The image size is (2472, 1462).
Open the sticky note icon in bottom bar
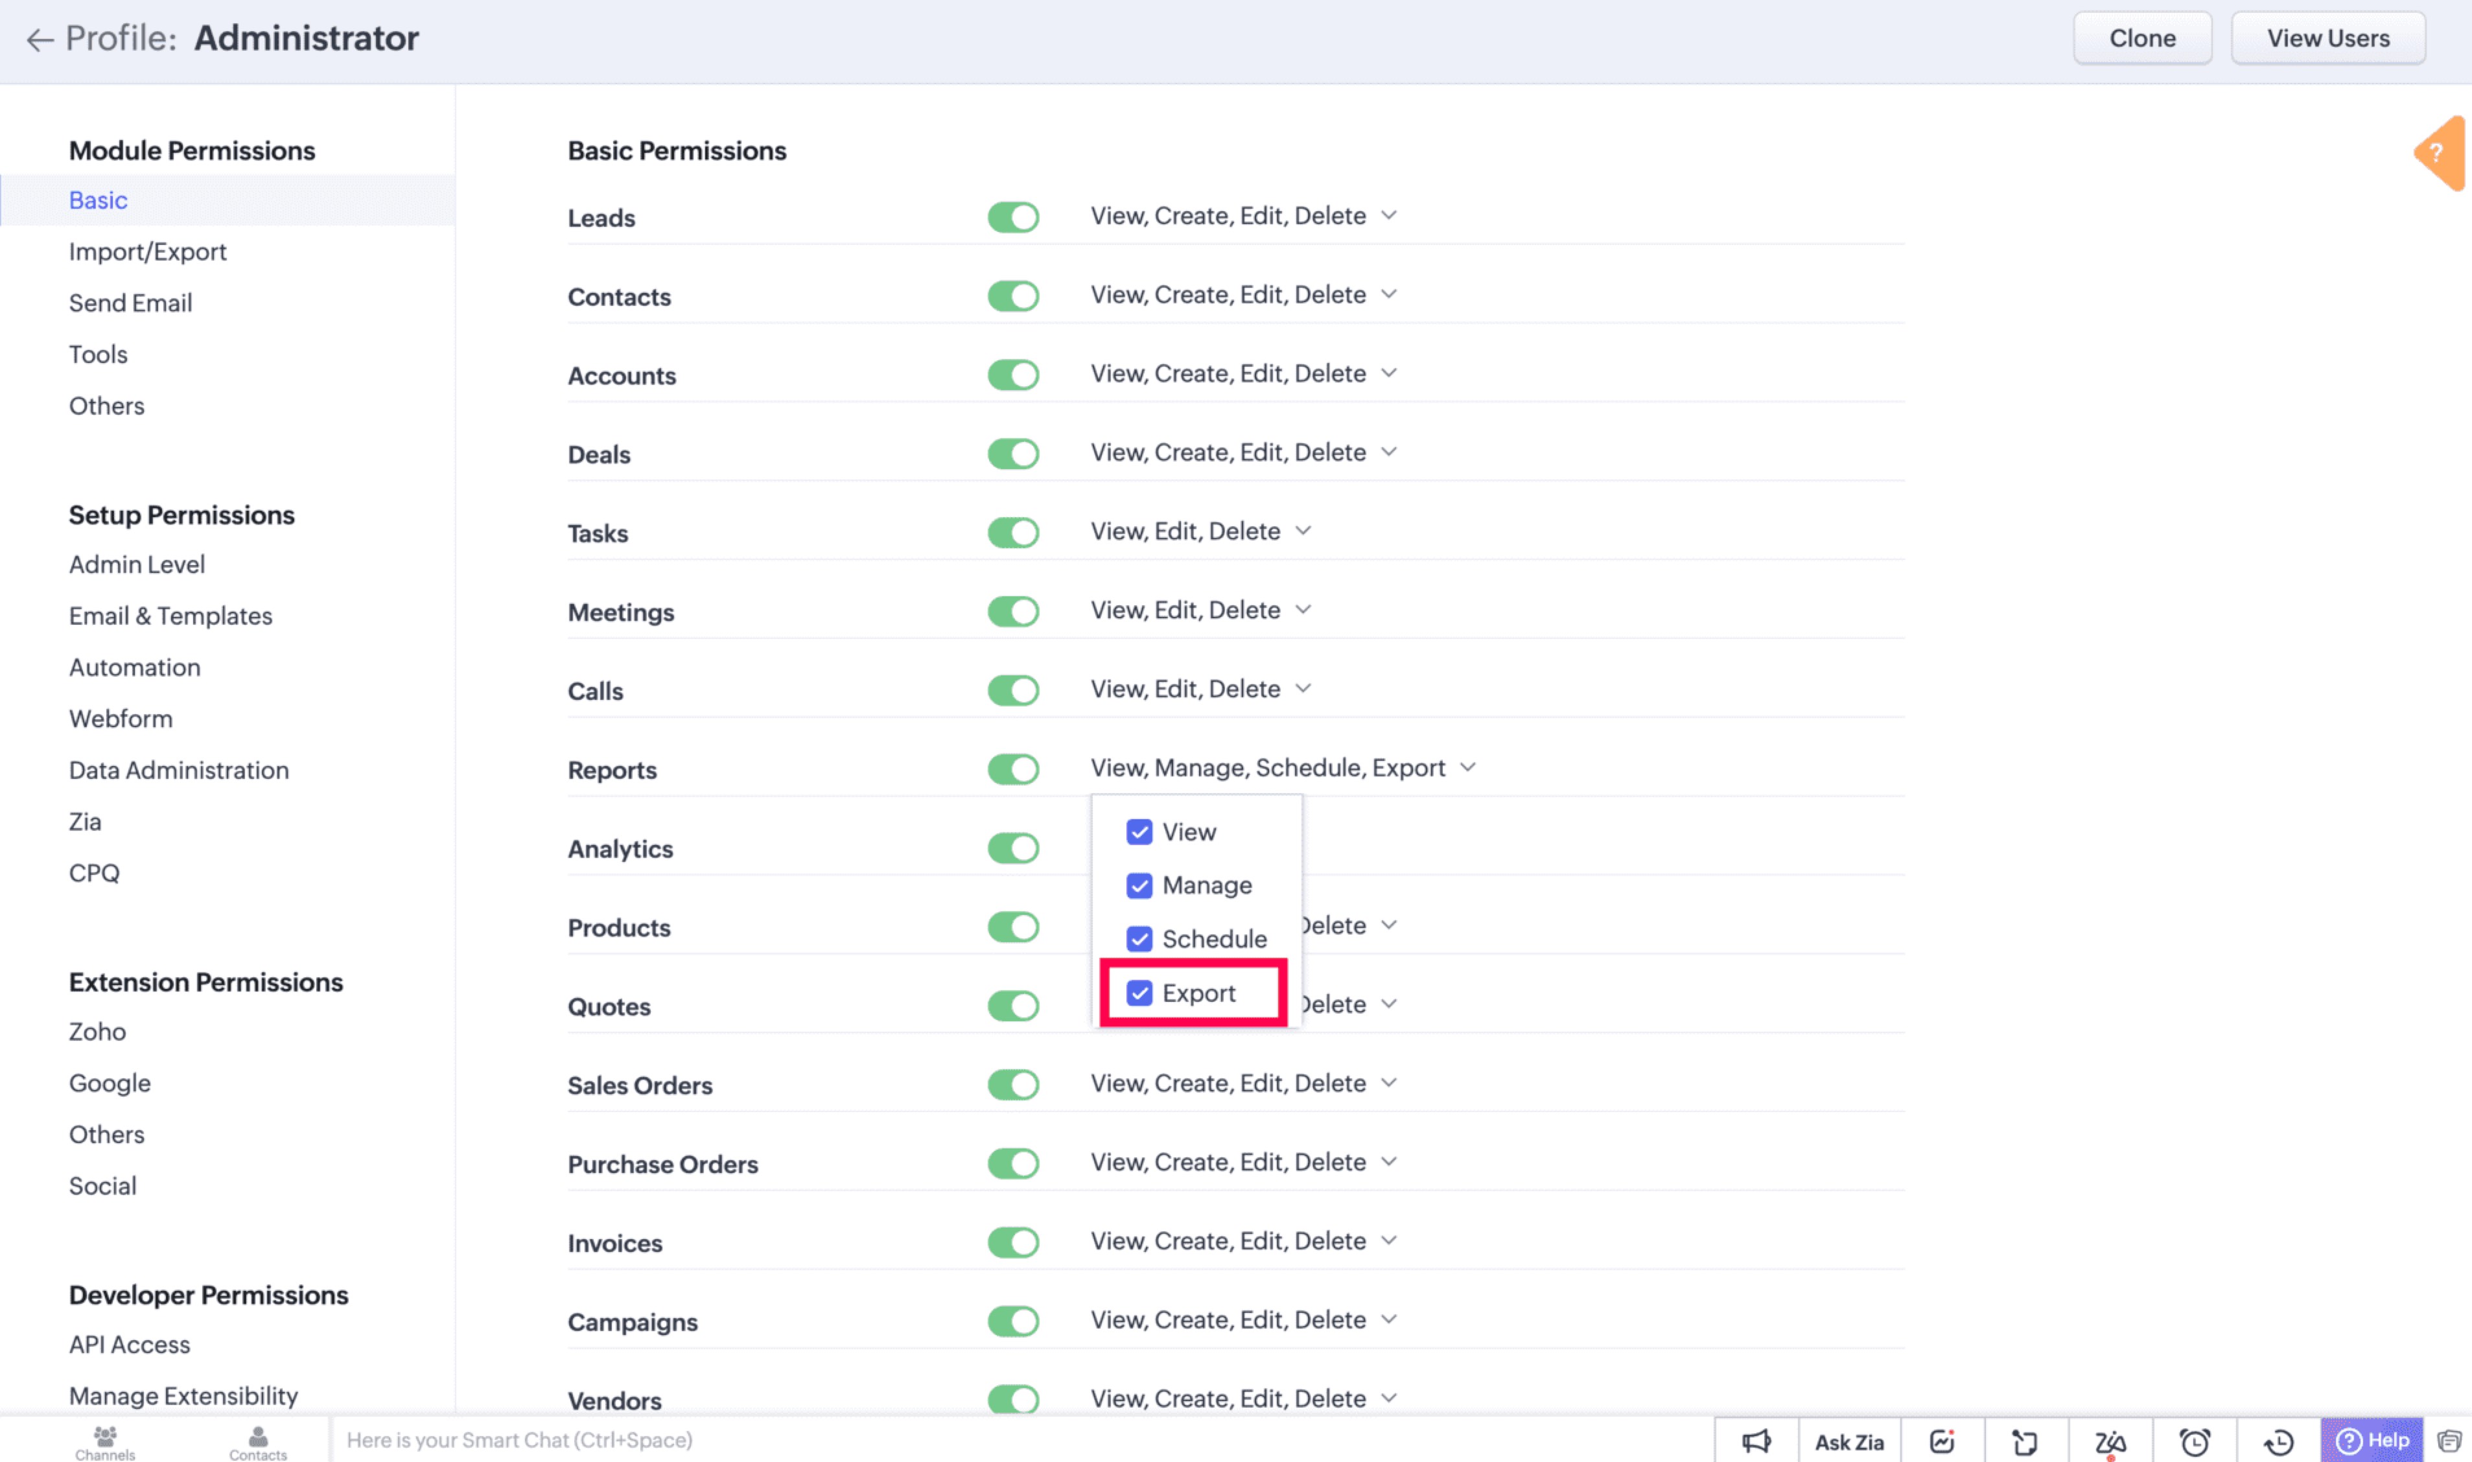pos(2025,1441)
